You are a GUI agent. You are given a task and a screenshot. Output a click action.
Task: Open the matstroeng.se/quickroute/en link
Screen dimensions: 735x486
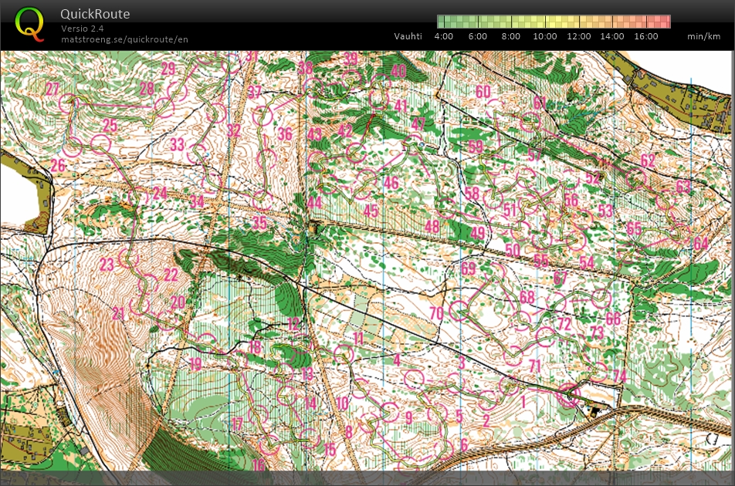[124, 39]
